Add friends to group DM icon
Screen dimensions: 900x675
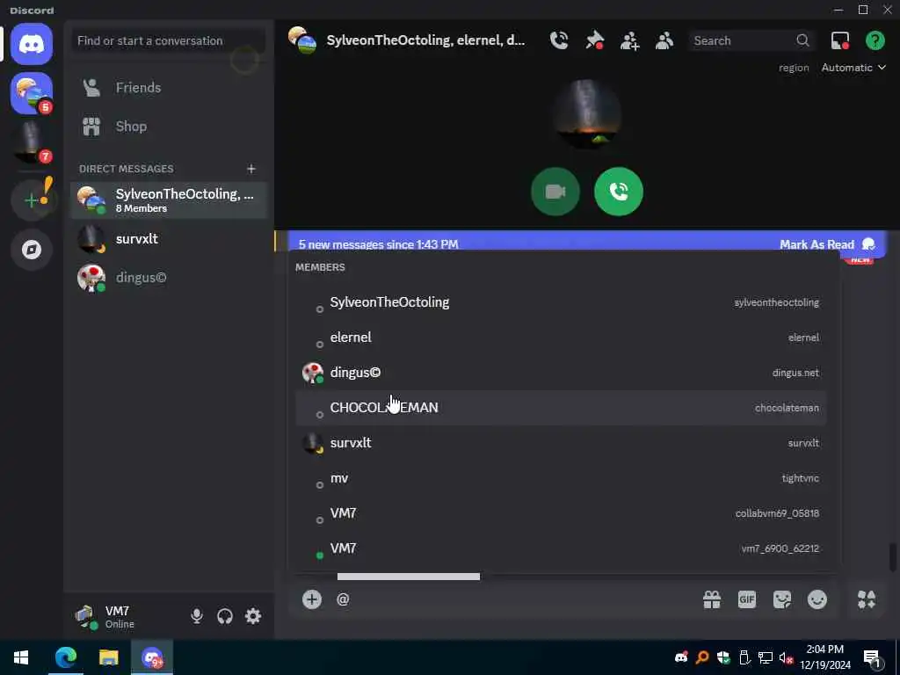(629, 40)
